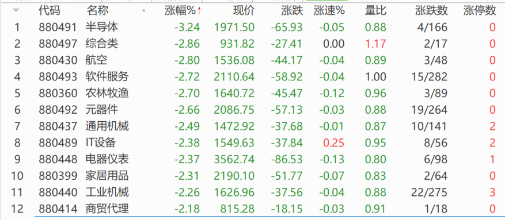This screenshot has width=505, height=220.
Task: Sort by the 涨速% column header
Action: (x=329, y=11)
